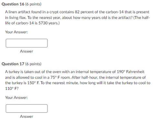Click the 'Answer' caption below Question 17 box
153x119 pixels.
tap(26, 116)
